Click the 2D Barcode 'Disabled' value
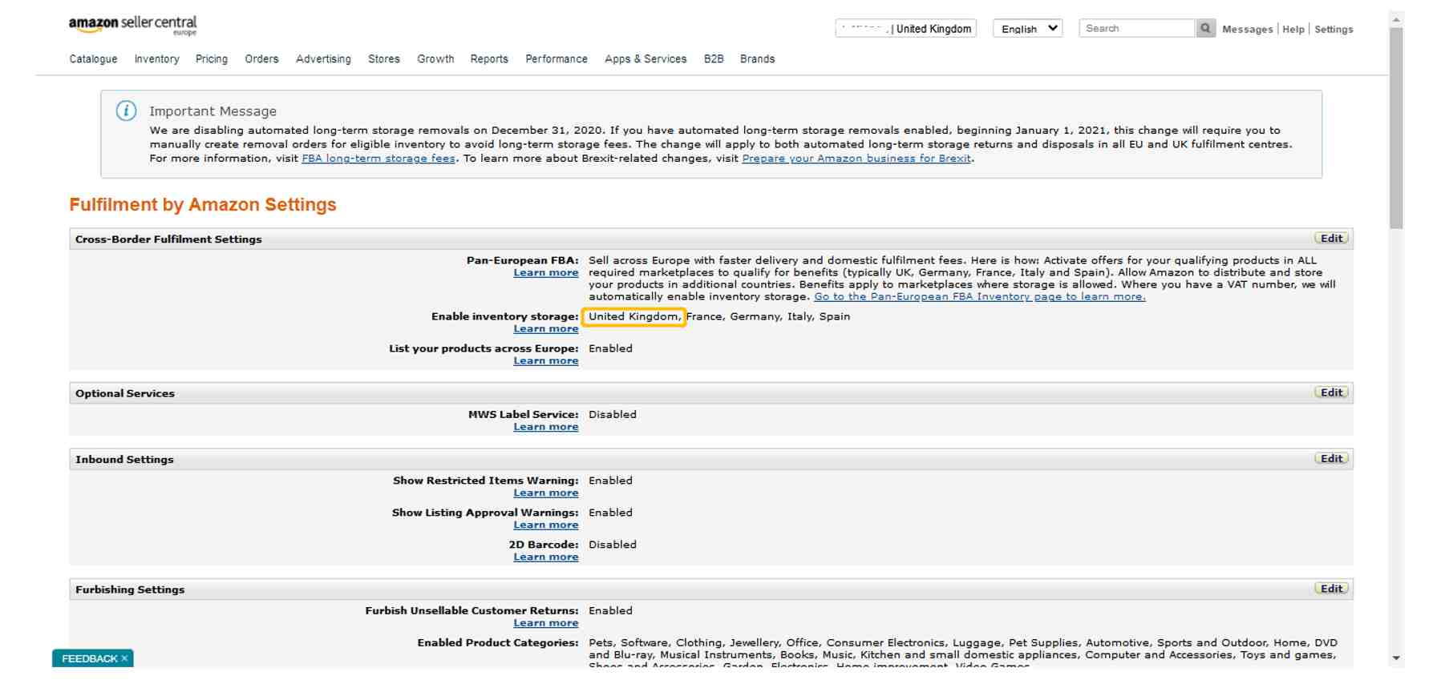 pyautogui.click(x=613, y=545)
